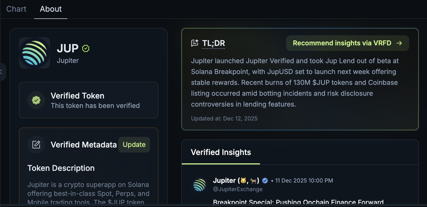Image resolution: width=427 pixels, height=207 pixels.
Task: Select the Verified Metadata edit pencil icon
Action: [36, 145]
